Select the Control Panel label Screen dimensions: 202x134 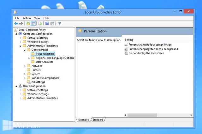[x=40, y=50]
